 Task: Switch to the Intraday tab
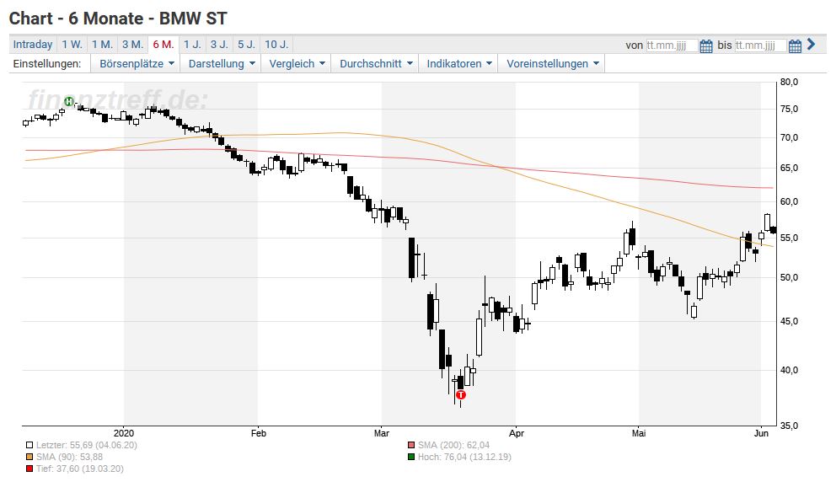tap(33, 45)
